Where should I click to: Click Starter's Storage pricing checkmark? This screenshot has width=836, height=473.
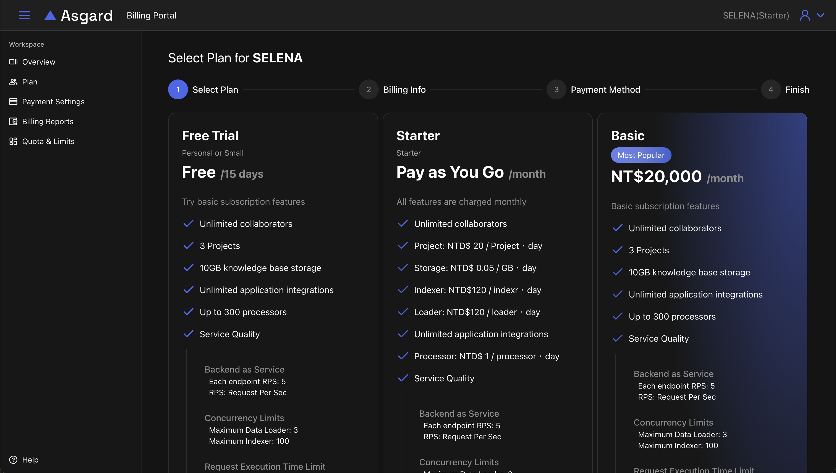tap(403, 268)
